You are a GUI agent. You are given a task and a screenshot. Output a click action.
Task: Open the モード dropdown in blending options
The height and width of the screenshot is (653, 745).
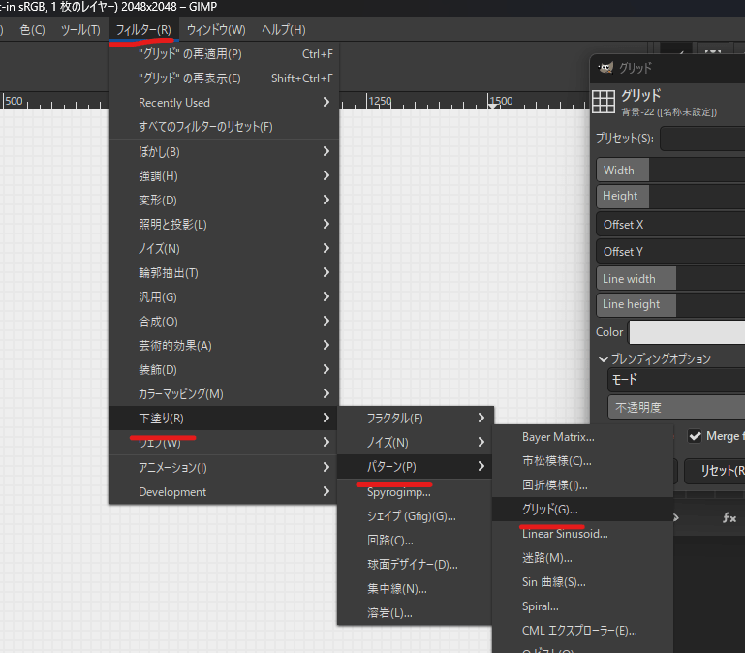675,380
